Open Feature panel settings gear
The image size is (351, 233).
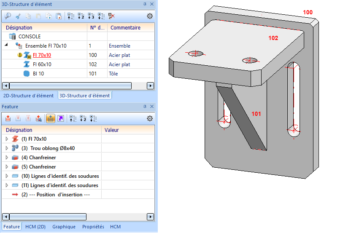[150, 118]
